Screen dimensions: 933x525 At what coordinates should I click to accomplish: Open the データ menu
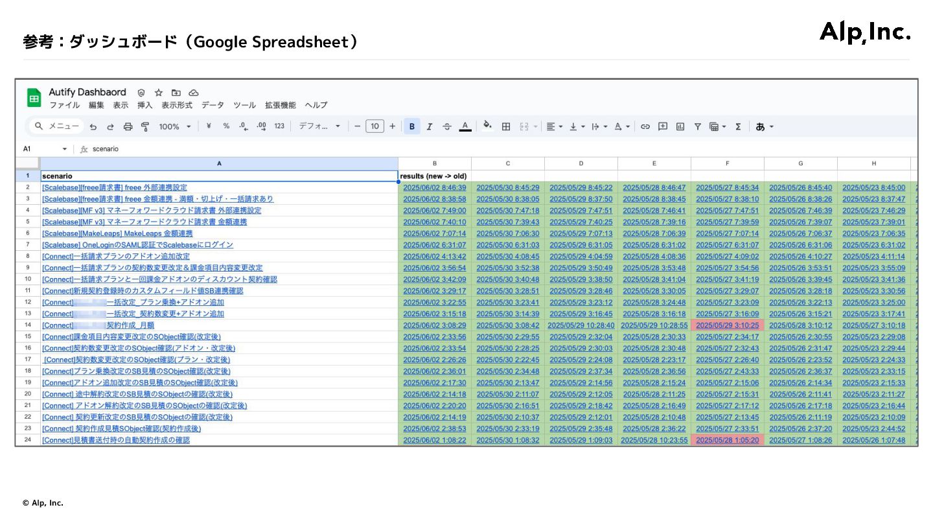pyautogui.click(x=213, y=105)
